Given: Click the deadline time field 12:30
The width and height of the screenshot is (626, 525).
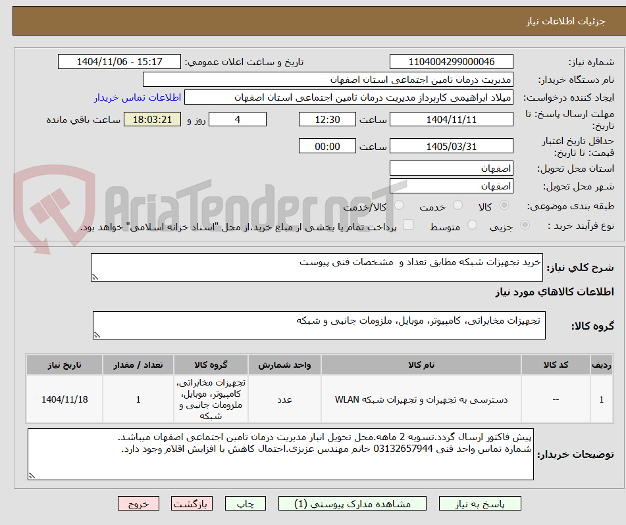Looking at the screenshot, I should click(x=327, y=119).
